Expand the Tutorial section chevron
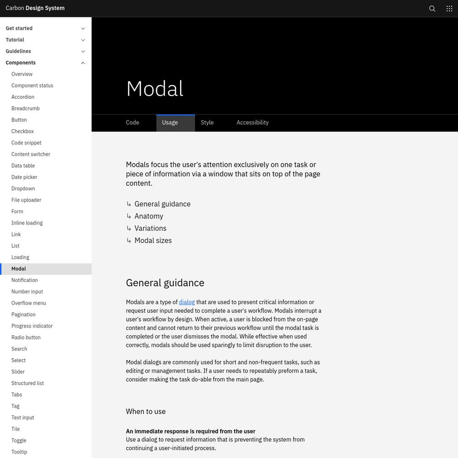The height and width of the screenshot is (458, 458). point(83,40)
